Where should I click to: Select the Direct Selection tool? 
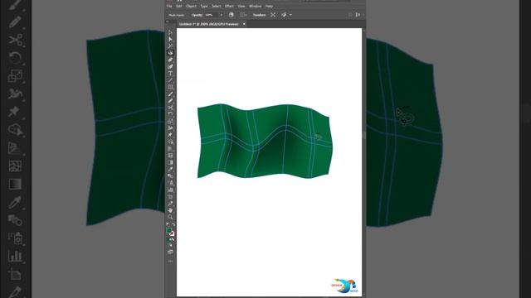pyautogui.click(x=170, y=40)
